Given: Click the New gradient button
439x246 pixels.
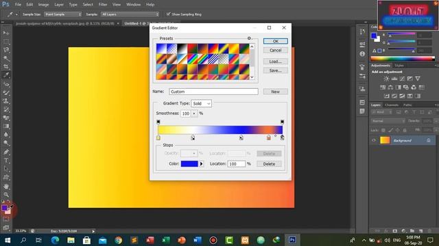Looking at the screenshot, I should tap(276, 92).
